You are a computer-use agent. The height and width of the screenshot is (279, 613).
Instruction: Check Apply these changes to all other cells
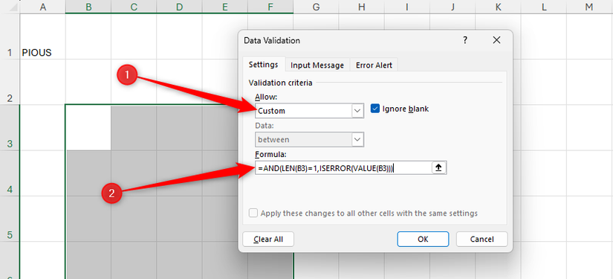(253, 214)
